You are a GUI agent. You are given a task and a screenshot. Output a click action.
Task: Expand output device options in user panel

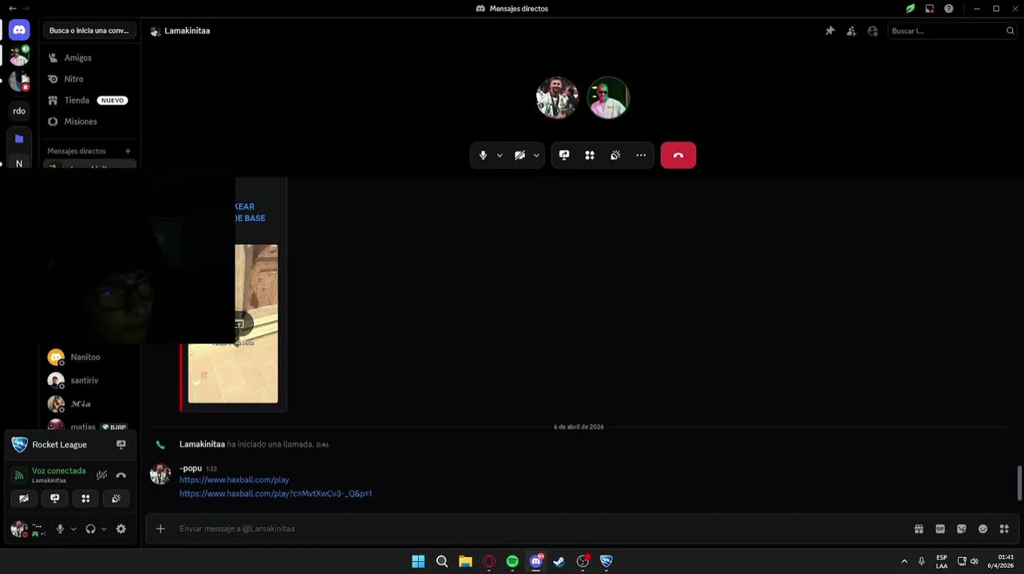point(104,529)
